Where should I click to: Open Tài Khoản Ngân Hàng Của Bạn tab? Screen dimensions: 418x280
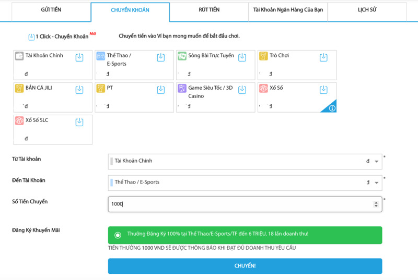(288, 10)
